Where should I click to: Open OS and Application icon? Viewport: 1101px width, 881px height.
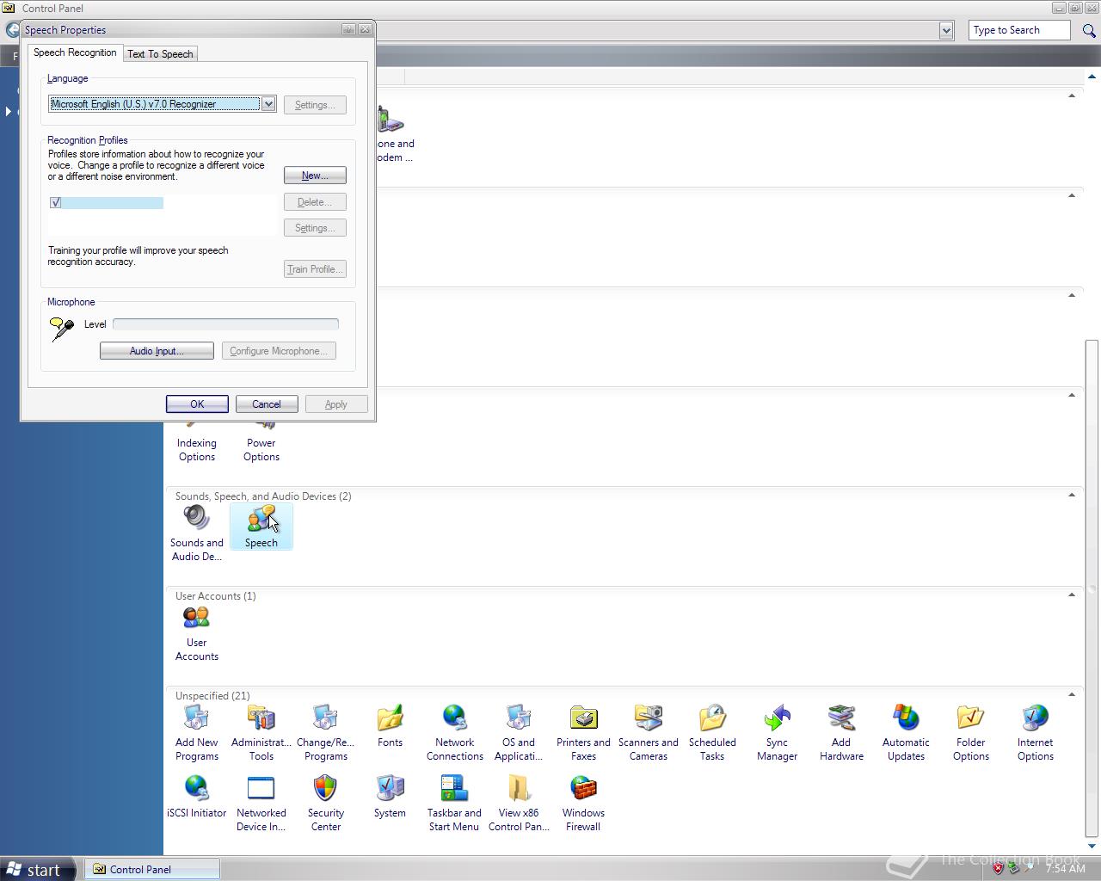[519, 733]
